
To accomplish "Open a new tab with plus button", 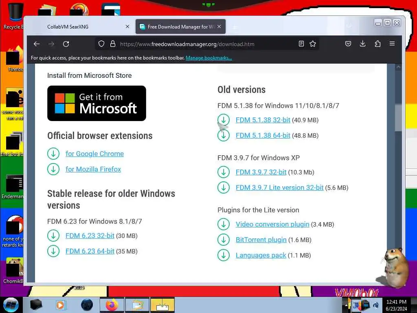I will pyautogui.click(x=235, y=27).
